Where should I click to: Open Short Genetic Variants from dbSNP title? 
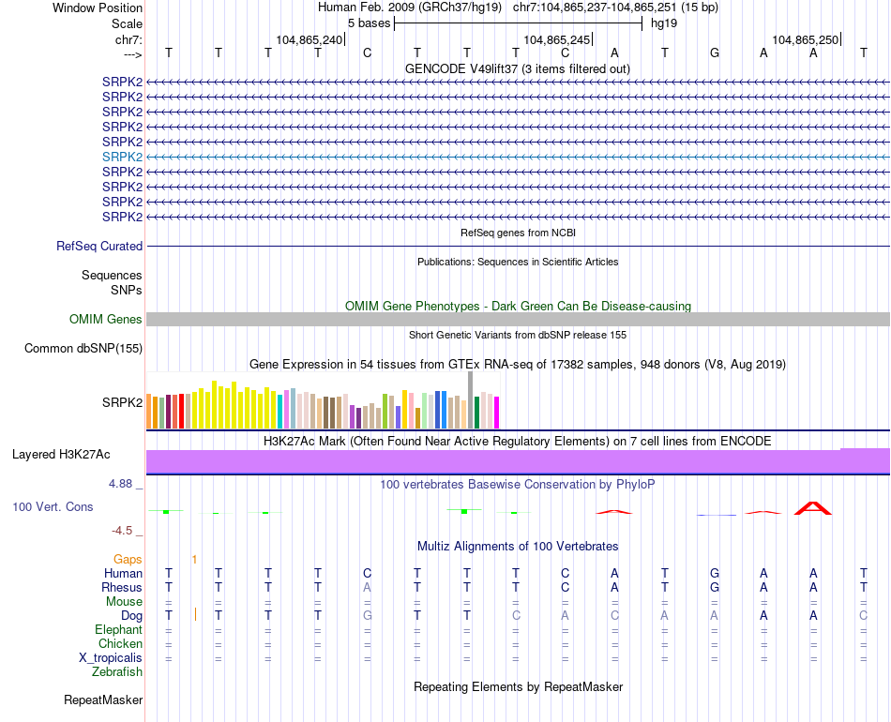point(518,335)
